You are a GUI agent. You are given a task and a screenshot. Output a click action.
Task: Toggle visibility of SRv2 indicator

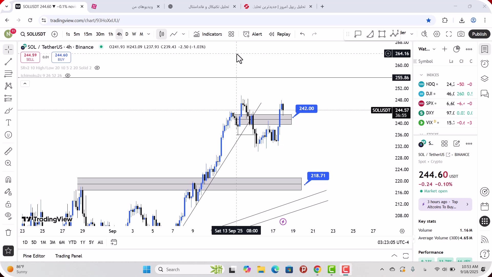(97, 68)
